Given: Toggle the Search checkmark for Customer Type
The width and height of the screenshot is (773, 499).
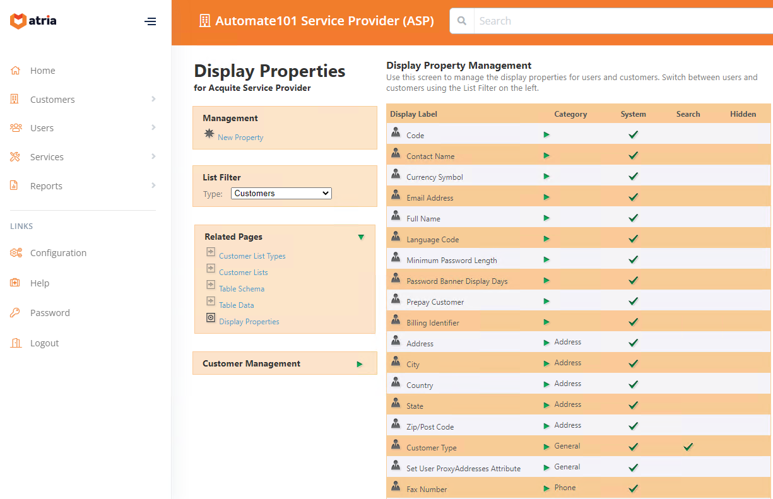Looking at the screenshot, I should point(688,446).
